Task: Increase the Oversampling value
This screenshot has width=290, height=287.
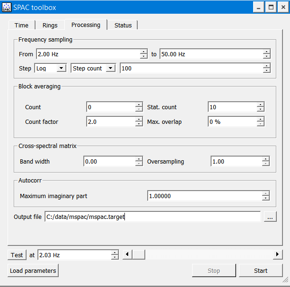Action: [x=266, y=159]
